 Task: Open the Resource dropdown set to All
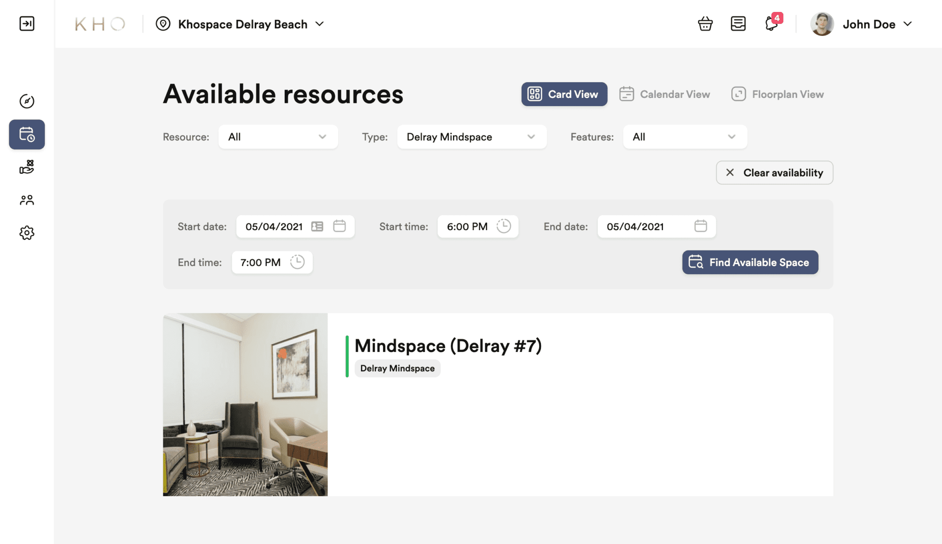(x=278, y=137)
